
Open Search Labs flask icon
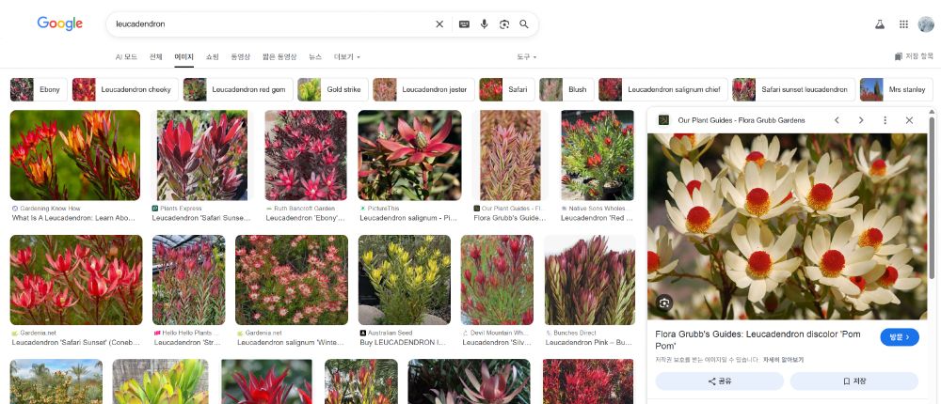[880, 24]
